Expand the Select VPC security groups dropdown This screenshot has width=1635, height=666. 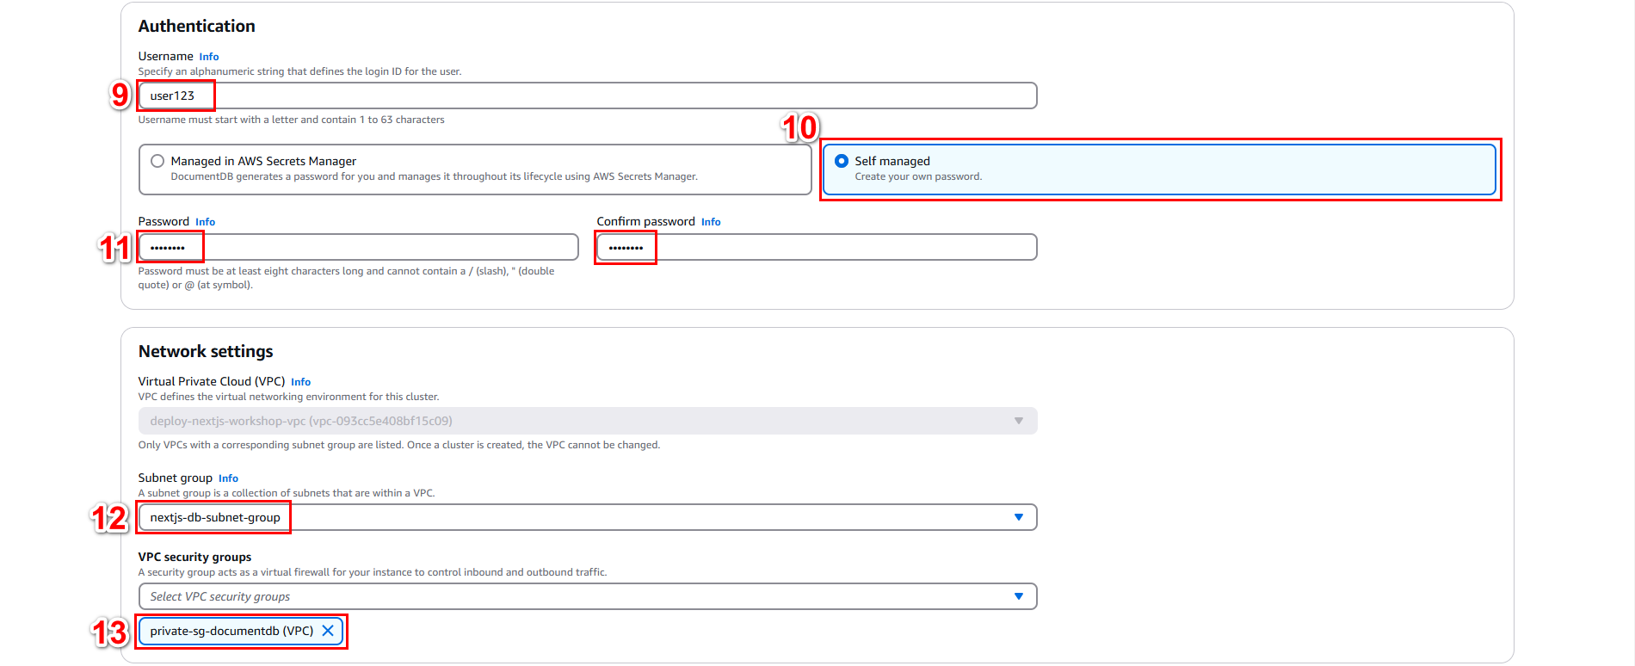click(587, 596)
